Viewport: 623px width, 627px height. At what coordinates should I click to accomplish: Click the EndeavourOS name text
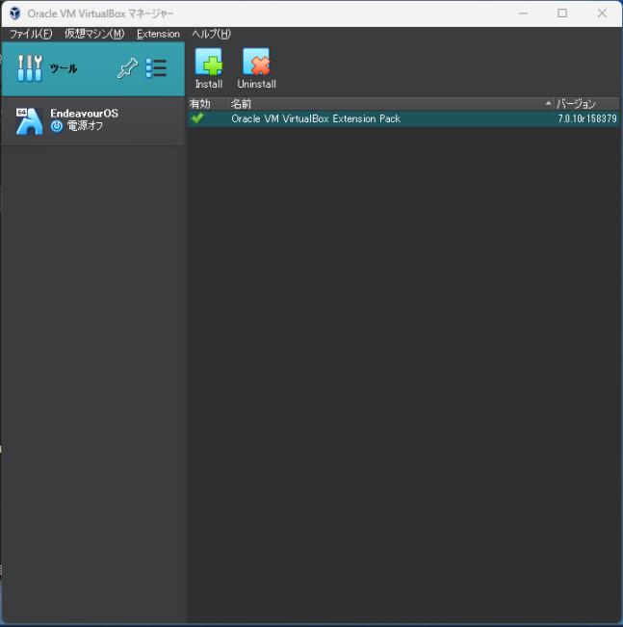(85, 113)
